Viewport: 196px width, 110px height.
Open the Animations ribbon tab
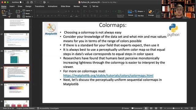pos(52,6)
